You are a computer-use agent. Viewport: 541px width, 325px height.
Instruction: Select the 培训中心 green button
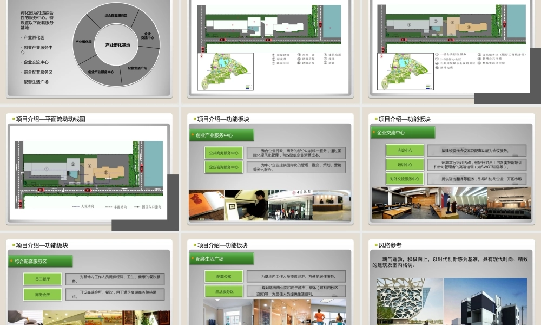click(x=405, y=165)
